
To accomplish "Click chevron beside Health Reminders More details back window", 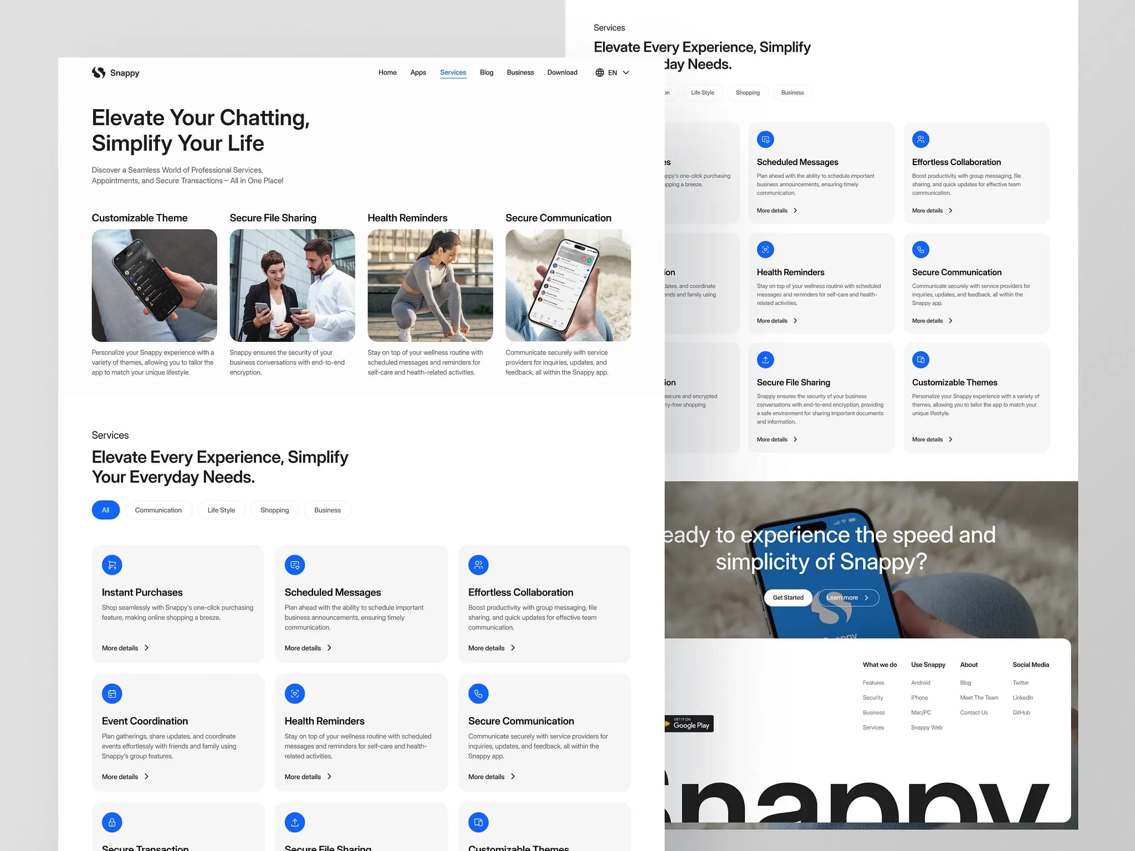I will click(795, 321).
